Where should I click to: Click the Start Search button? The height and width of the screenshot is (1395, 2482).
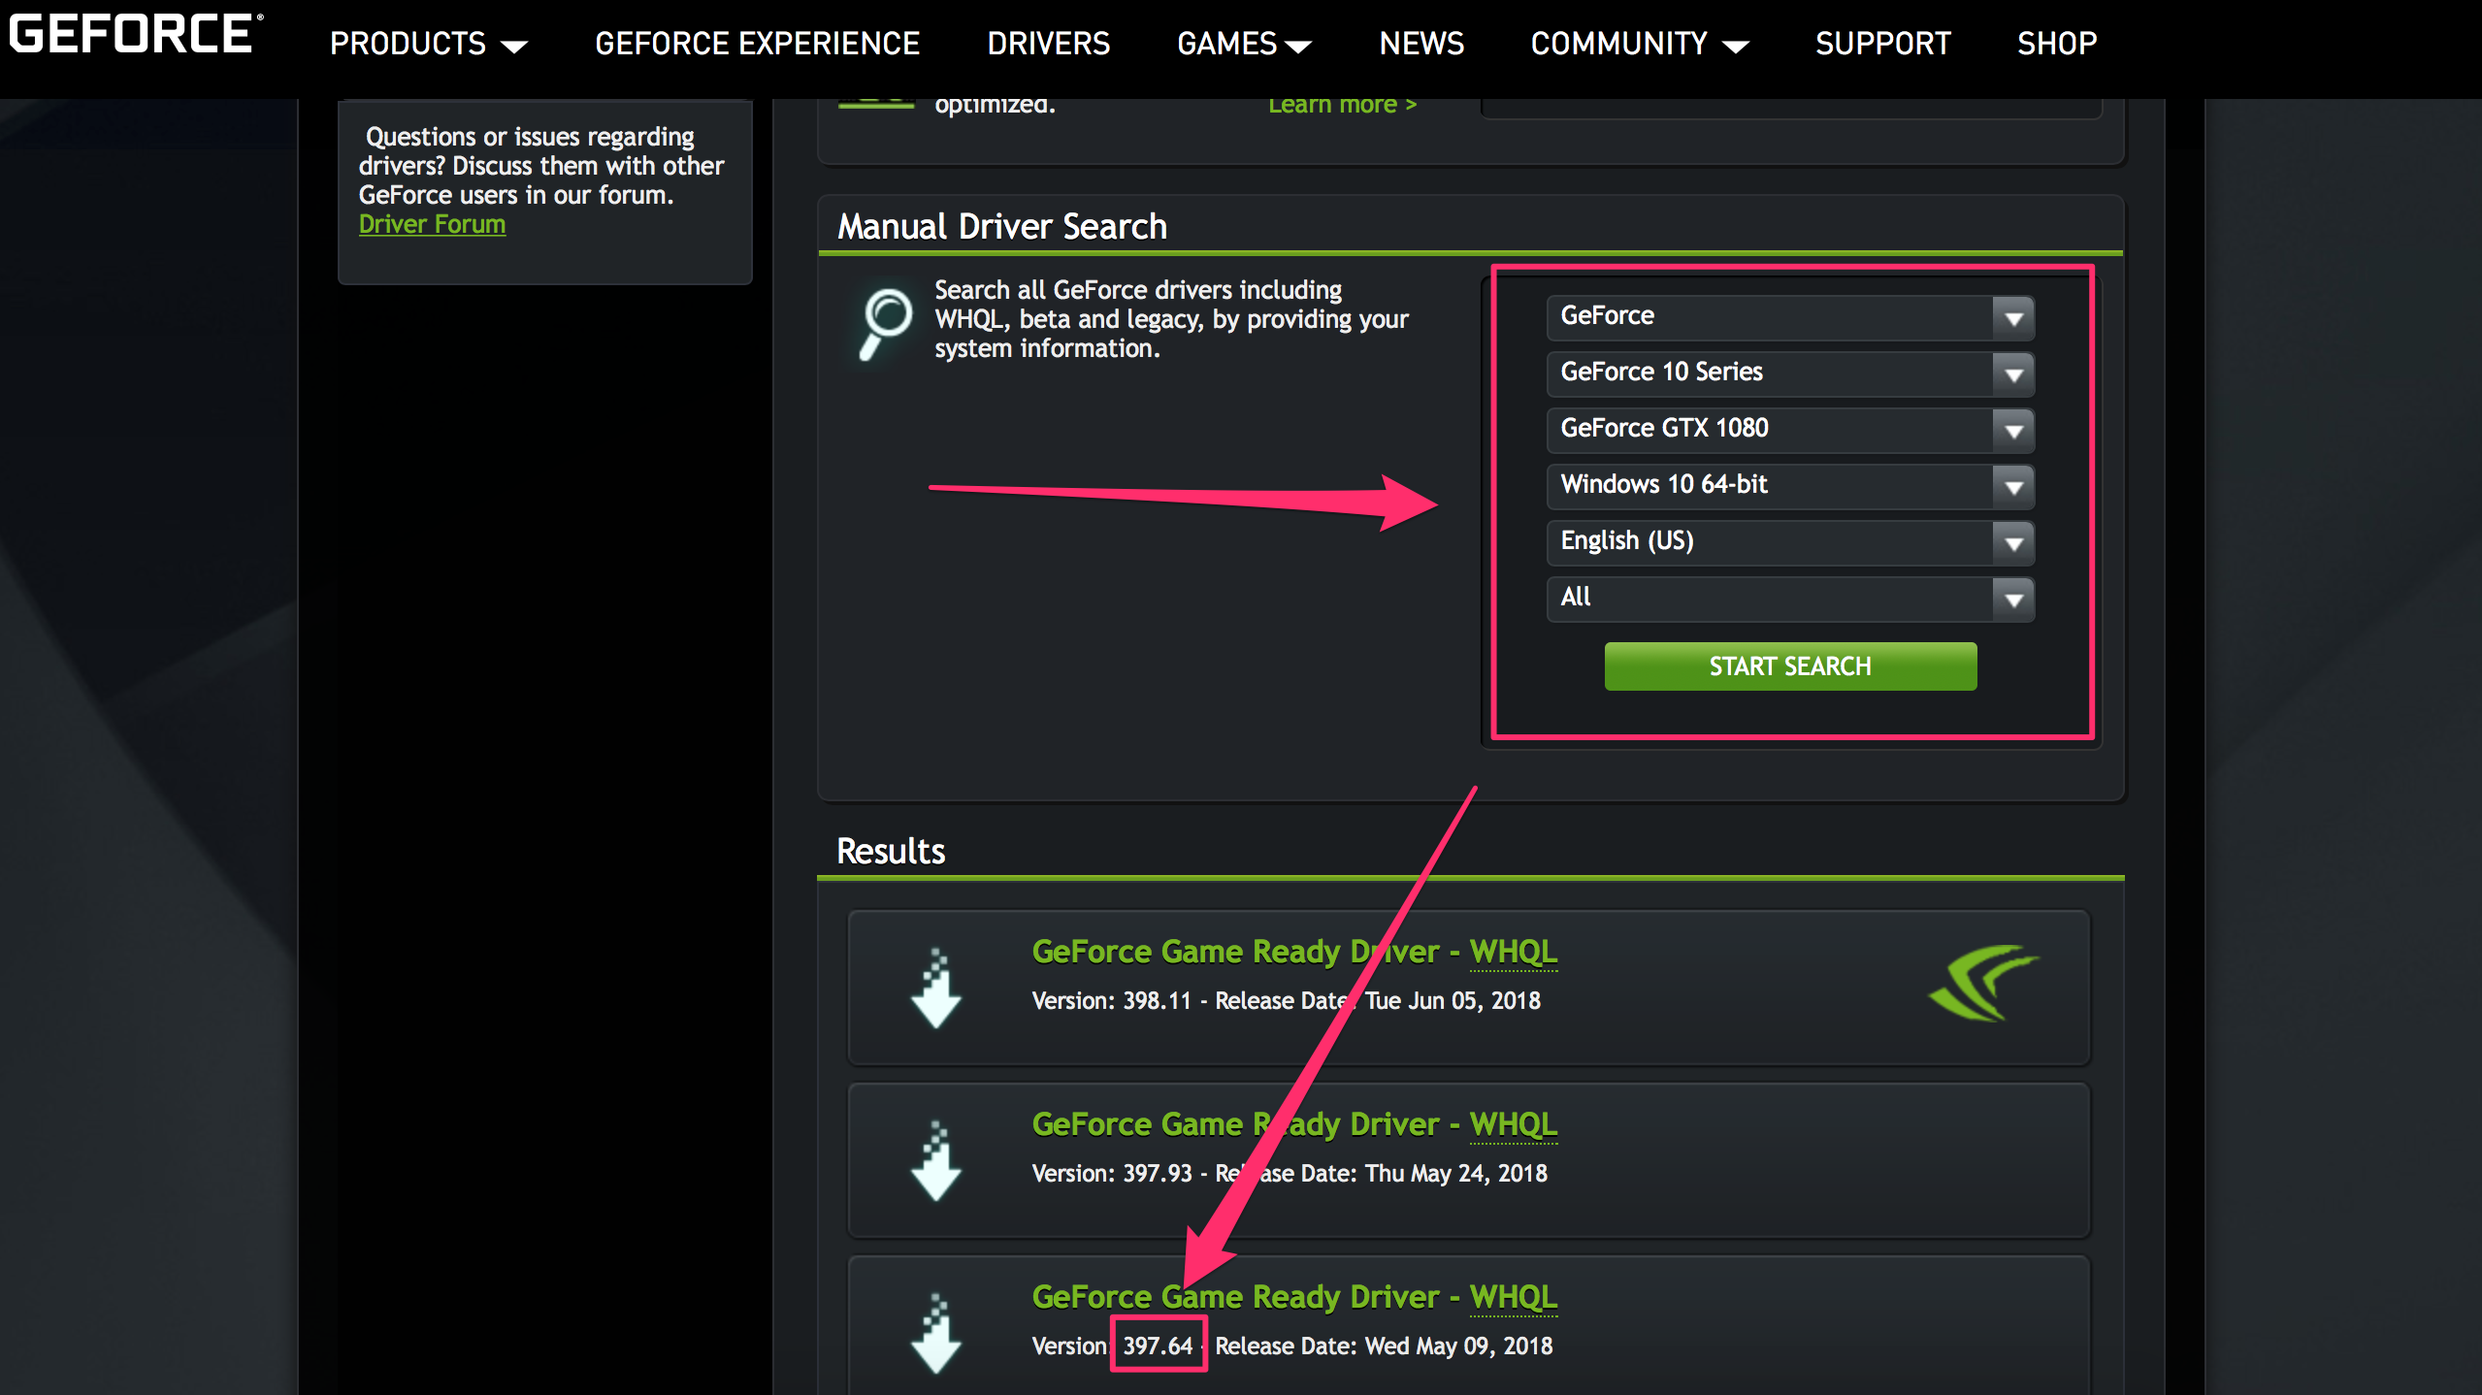(1790, 666)
